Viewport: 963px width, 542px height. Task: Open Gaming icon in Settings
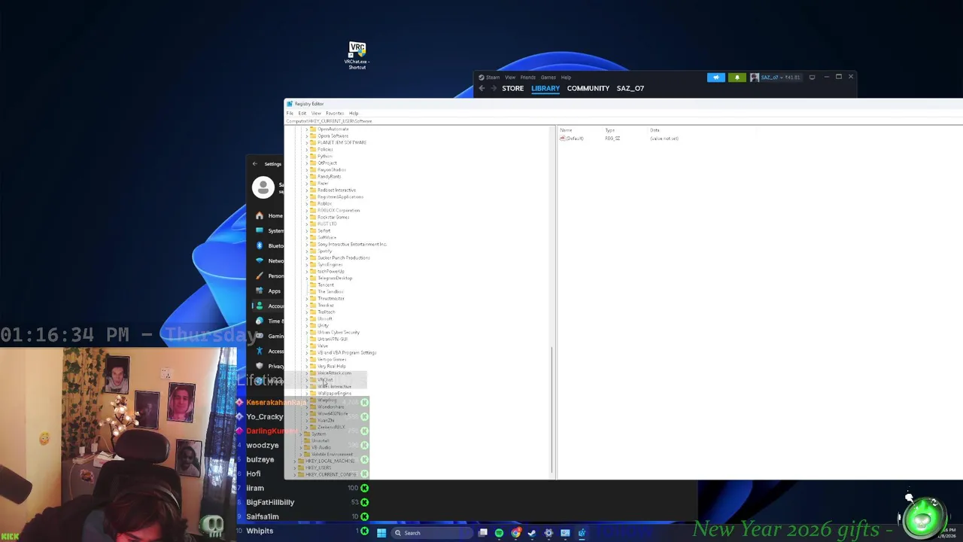(x=260, y=336)
